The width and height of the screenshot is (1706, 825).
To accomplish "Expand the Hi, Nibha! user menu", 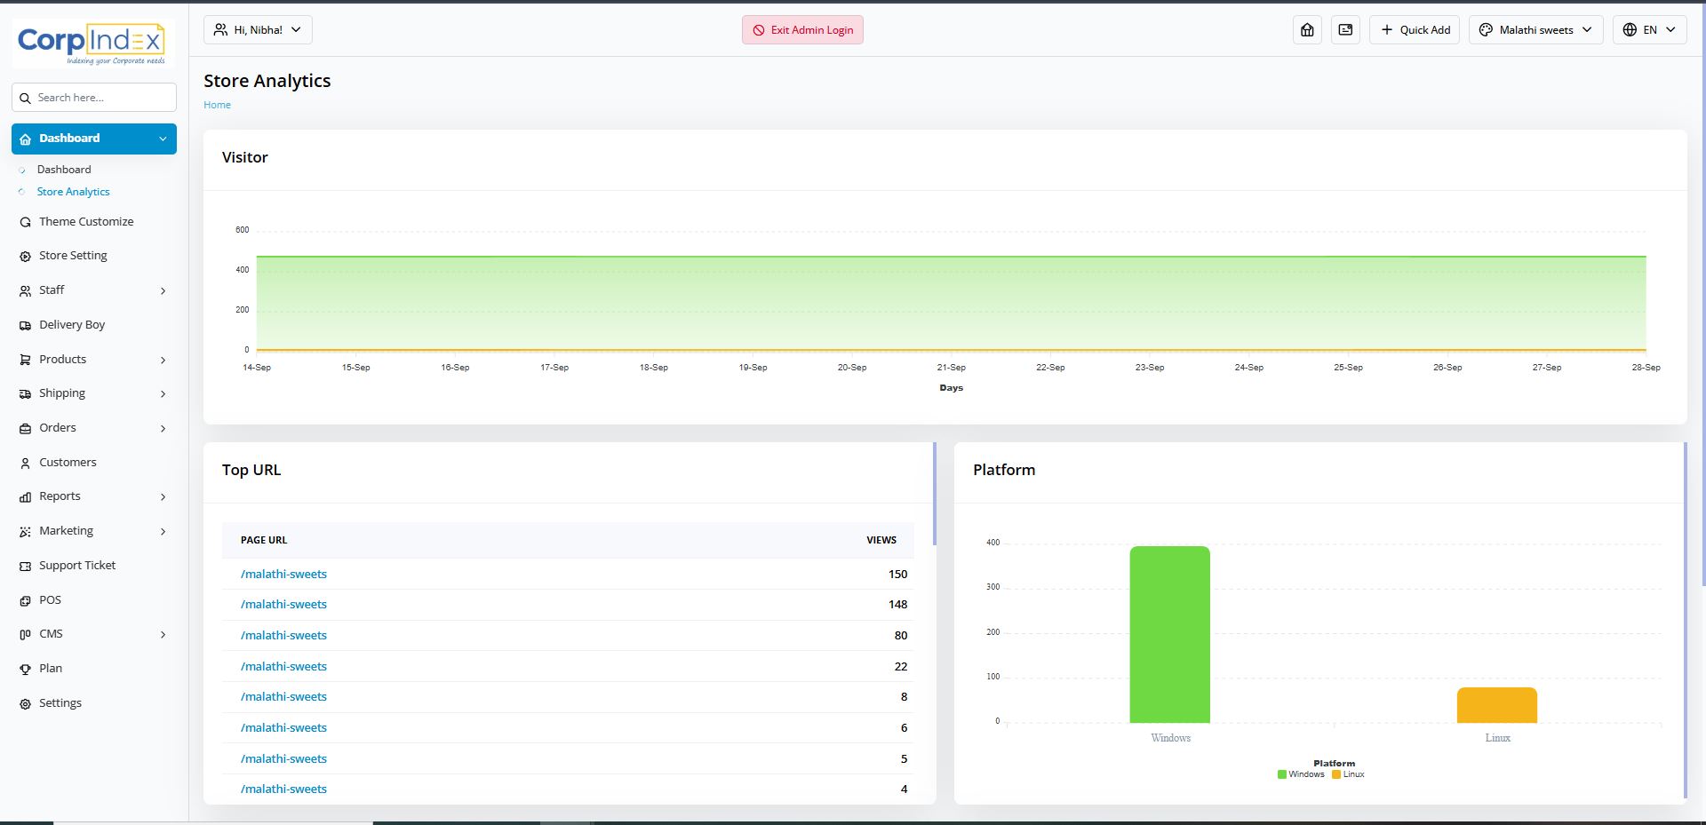I will [x=258, y=30].
